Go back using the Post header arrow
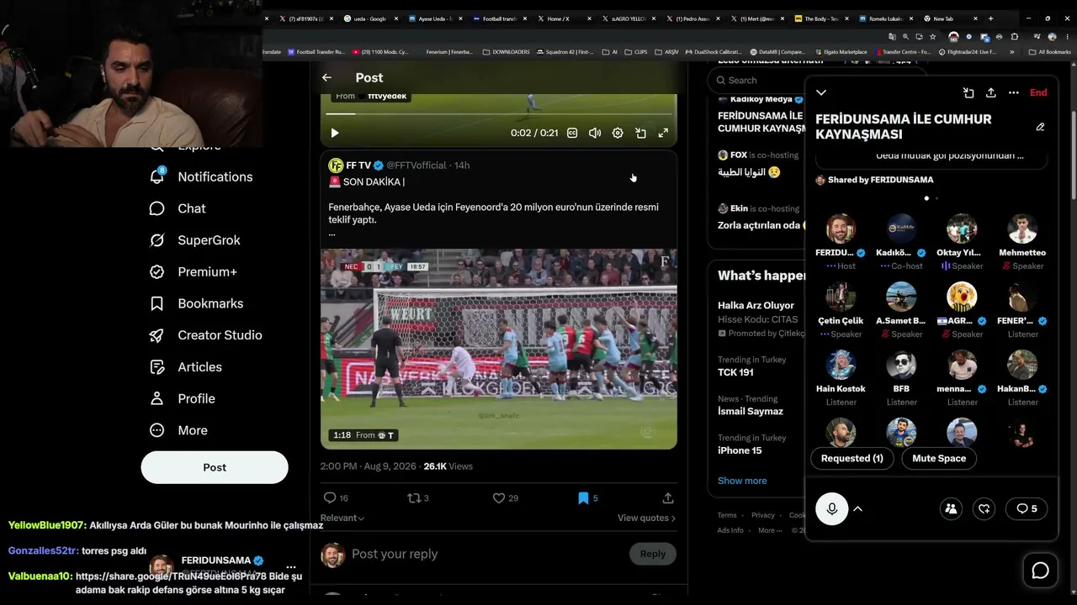The height and width of the screenshot is (605, 1077). tap(326, 77)
